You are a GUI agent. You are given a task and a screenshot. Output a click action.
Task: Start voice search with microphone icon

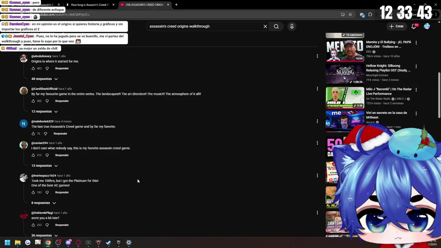[292, 26]
